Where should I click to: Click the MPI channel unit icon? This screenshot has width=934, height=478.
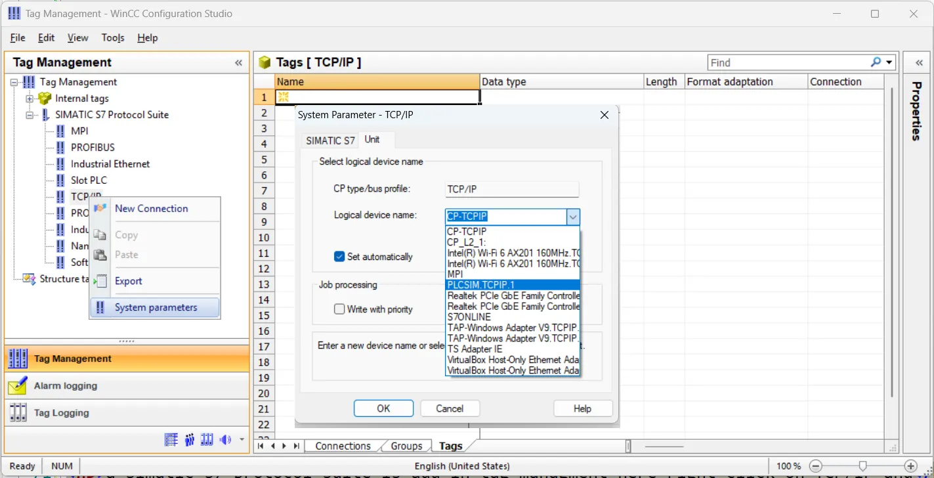[x=60, y=131]
